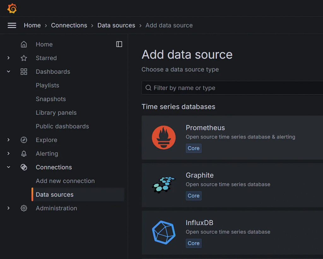Choose the Graphite data source title
The height and width of the screenshot is (259, 323).
click(x=199, y=175)
